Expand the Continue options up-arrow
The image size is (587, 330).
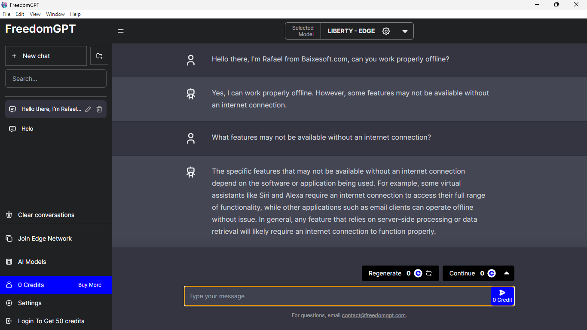click(x=507, y=273)
